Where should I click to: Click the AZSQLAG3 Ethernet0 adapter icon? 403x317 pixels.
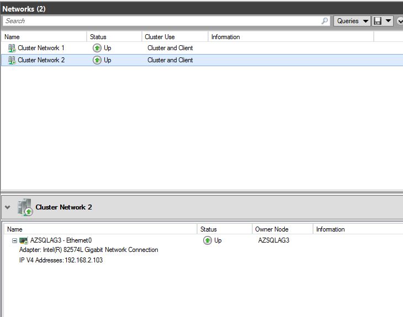coord(24,240)
